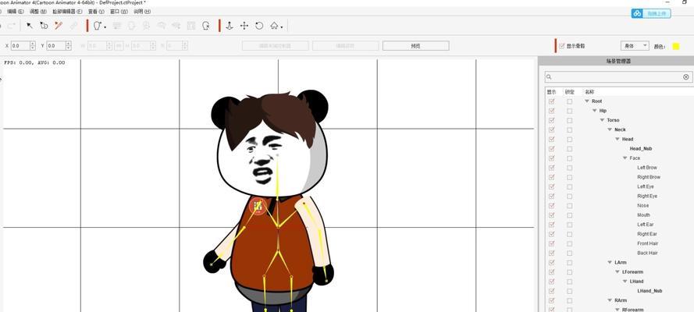
Task: Click the grayed frame grid icon
Action: (x=190, y=26)
